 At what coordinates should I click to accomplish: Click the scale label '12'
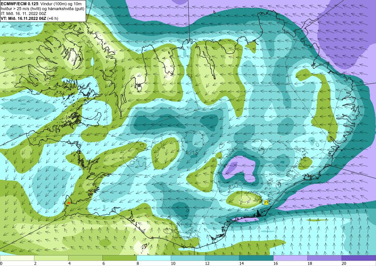point(207,264)
